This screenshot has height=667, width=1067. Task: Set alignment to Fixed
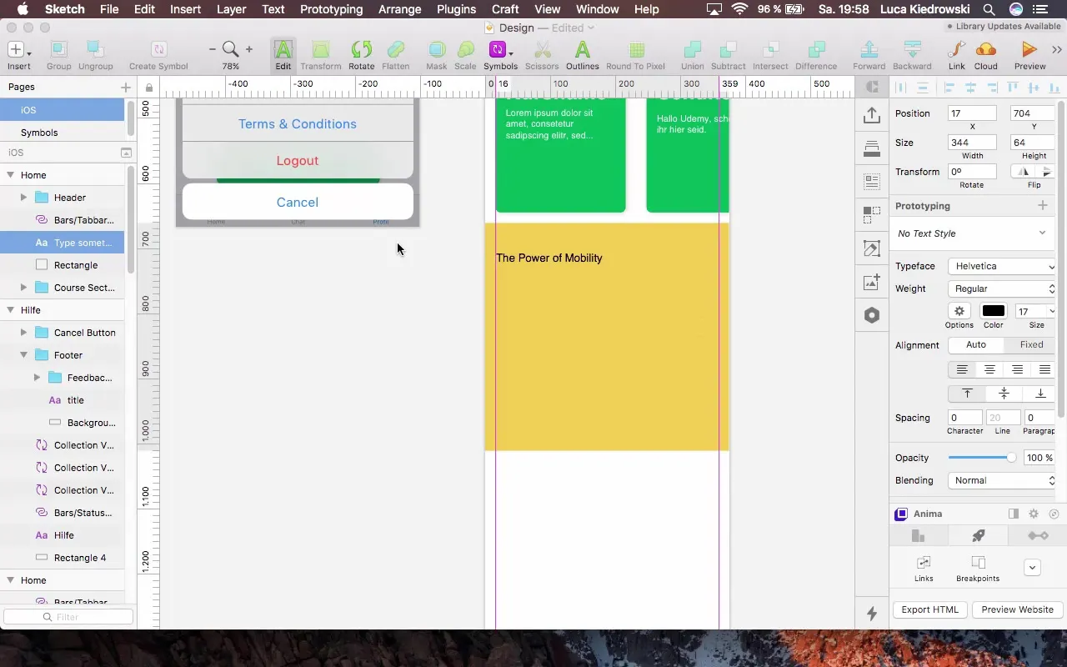[1031, 344]
